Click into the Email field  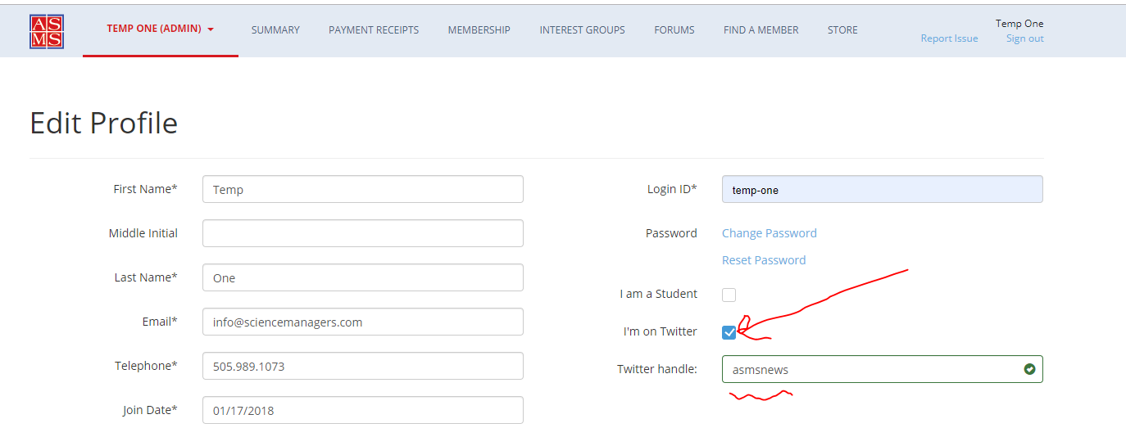tap(363, 322)
